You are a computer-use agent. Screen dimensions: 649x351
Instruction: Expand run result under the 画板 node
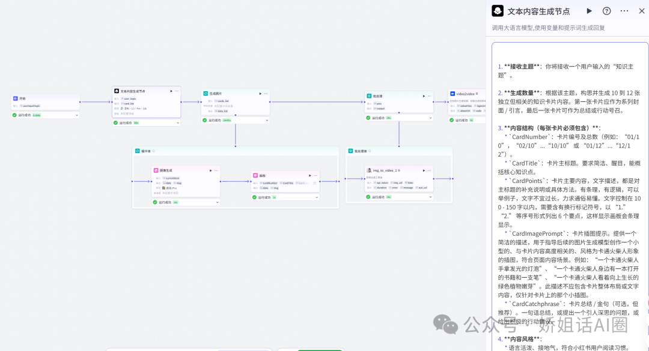[x=317, y=197]
